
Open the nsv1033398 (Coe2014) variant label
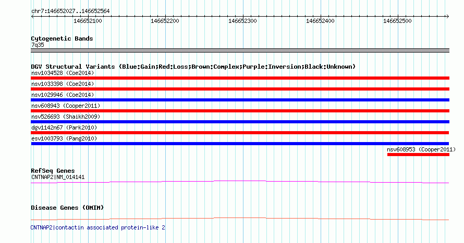[x=63, y=84]
